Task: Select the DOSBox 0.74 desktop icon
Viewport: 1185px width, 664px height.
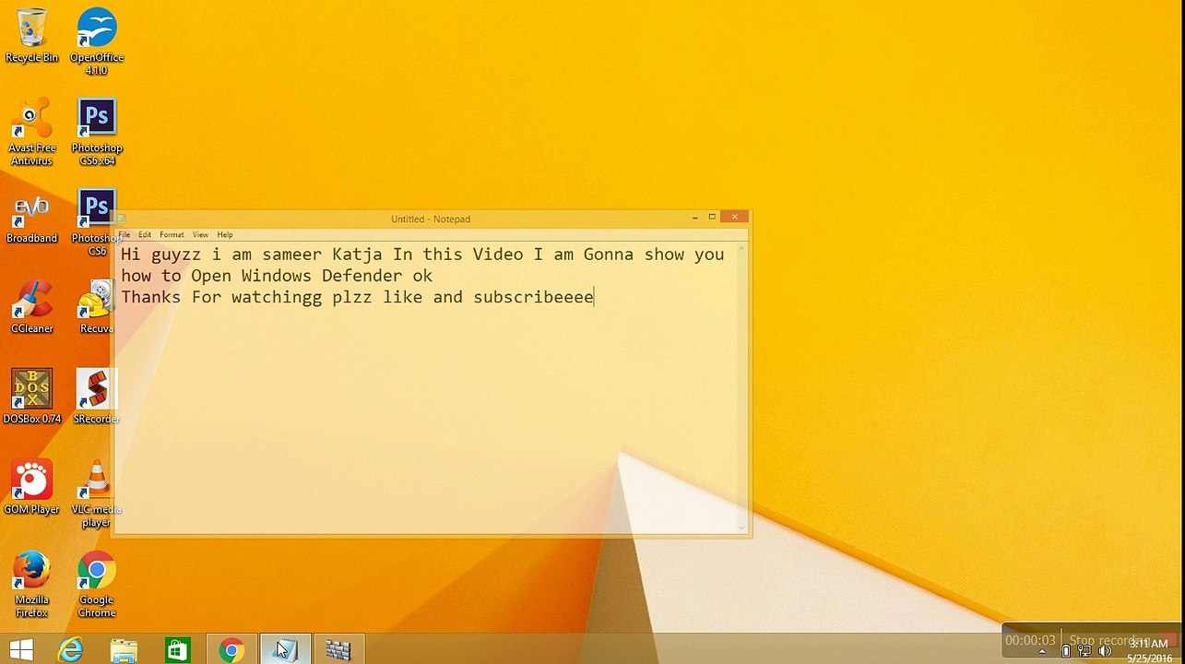Action: pos(31,397)
